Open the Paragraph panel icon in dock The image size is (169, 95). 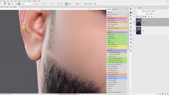pos(131,43)
